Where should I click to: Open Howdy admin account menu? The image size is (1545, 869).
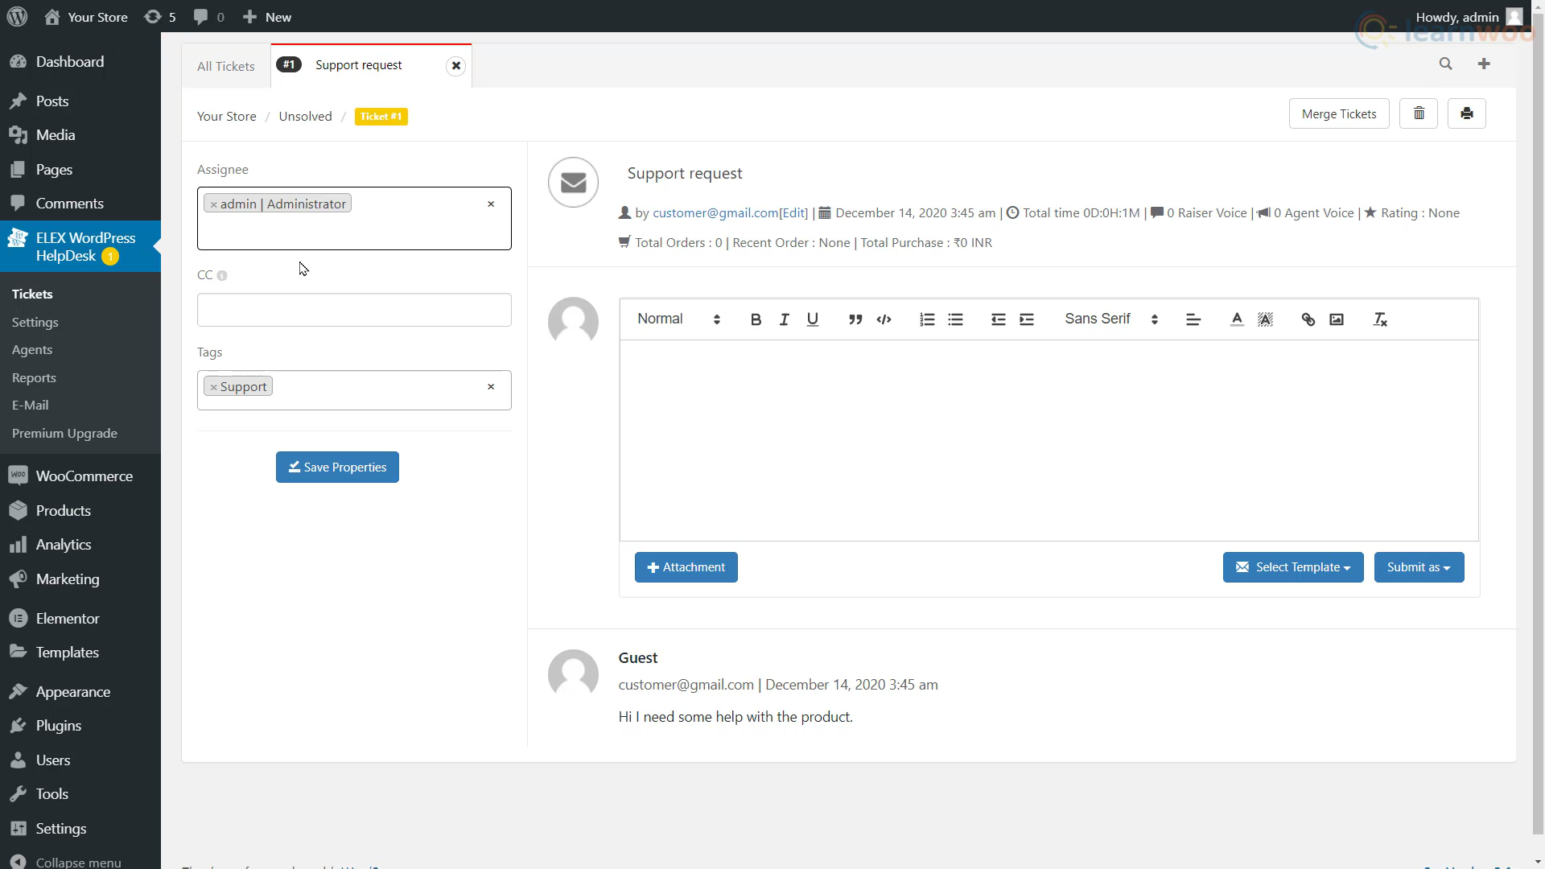pos(1469,17)
